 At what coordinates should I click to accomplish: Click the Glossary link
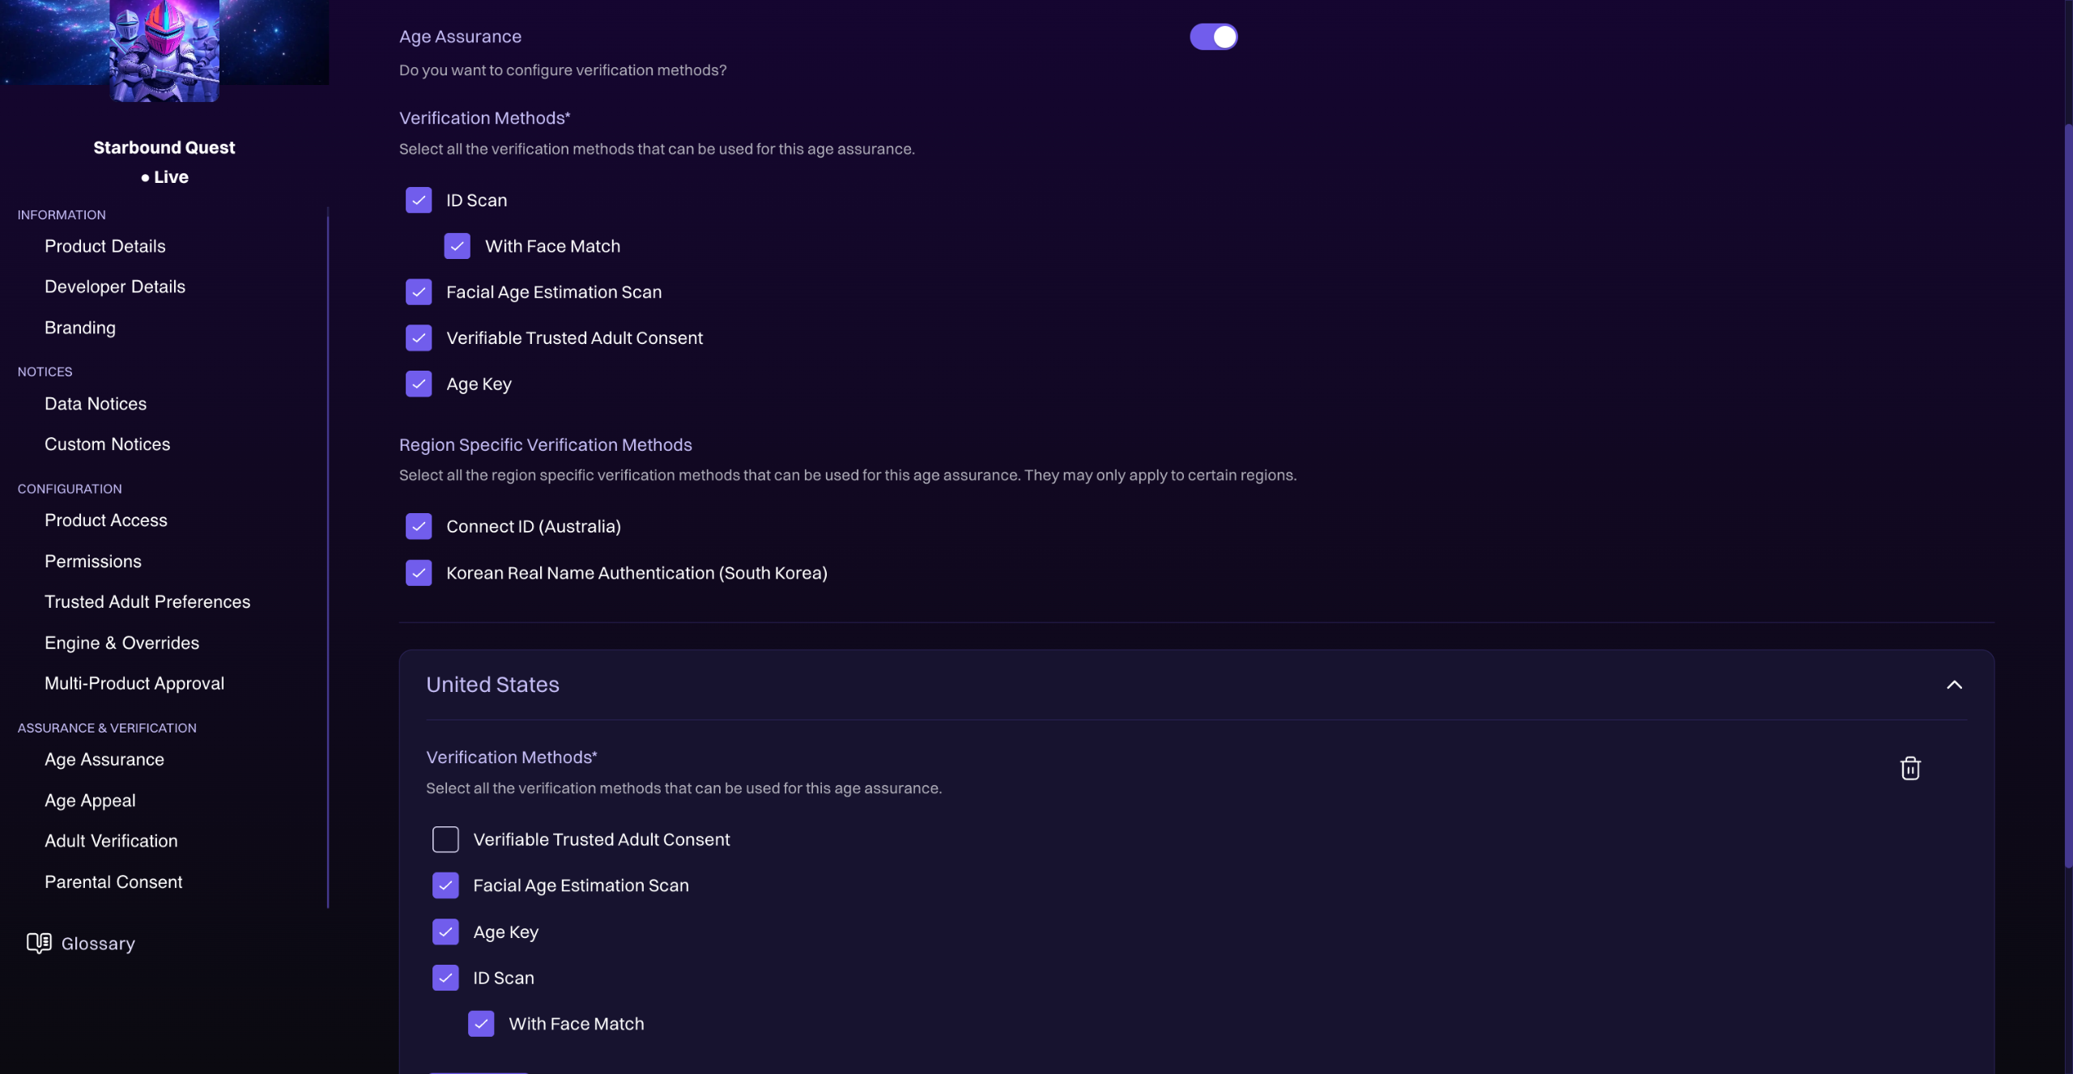point(98,944)
